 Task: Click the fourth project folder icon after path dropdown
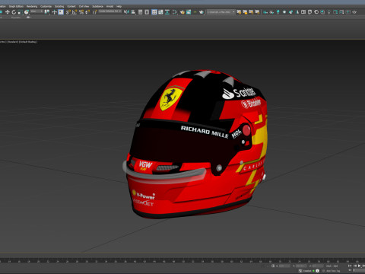(x=257, y=12)
